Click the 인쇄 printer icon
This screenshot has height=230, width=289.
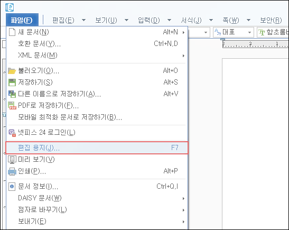[x=12, y=171]
